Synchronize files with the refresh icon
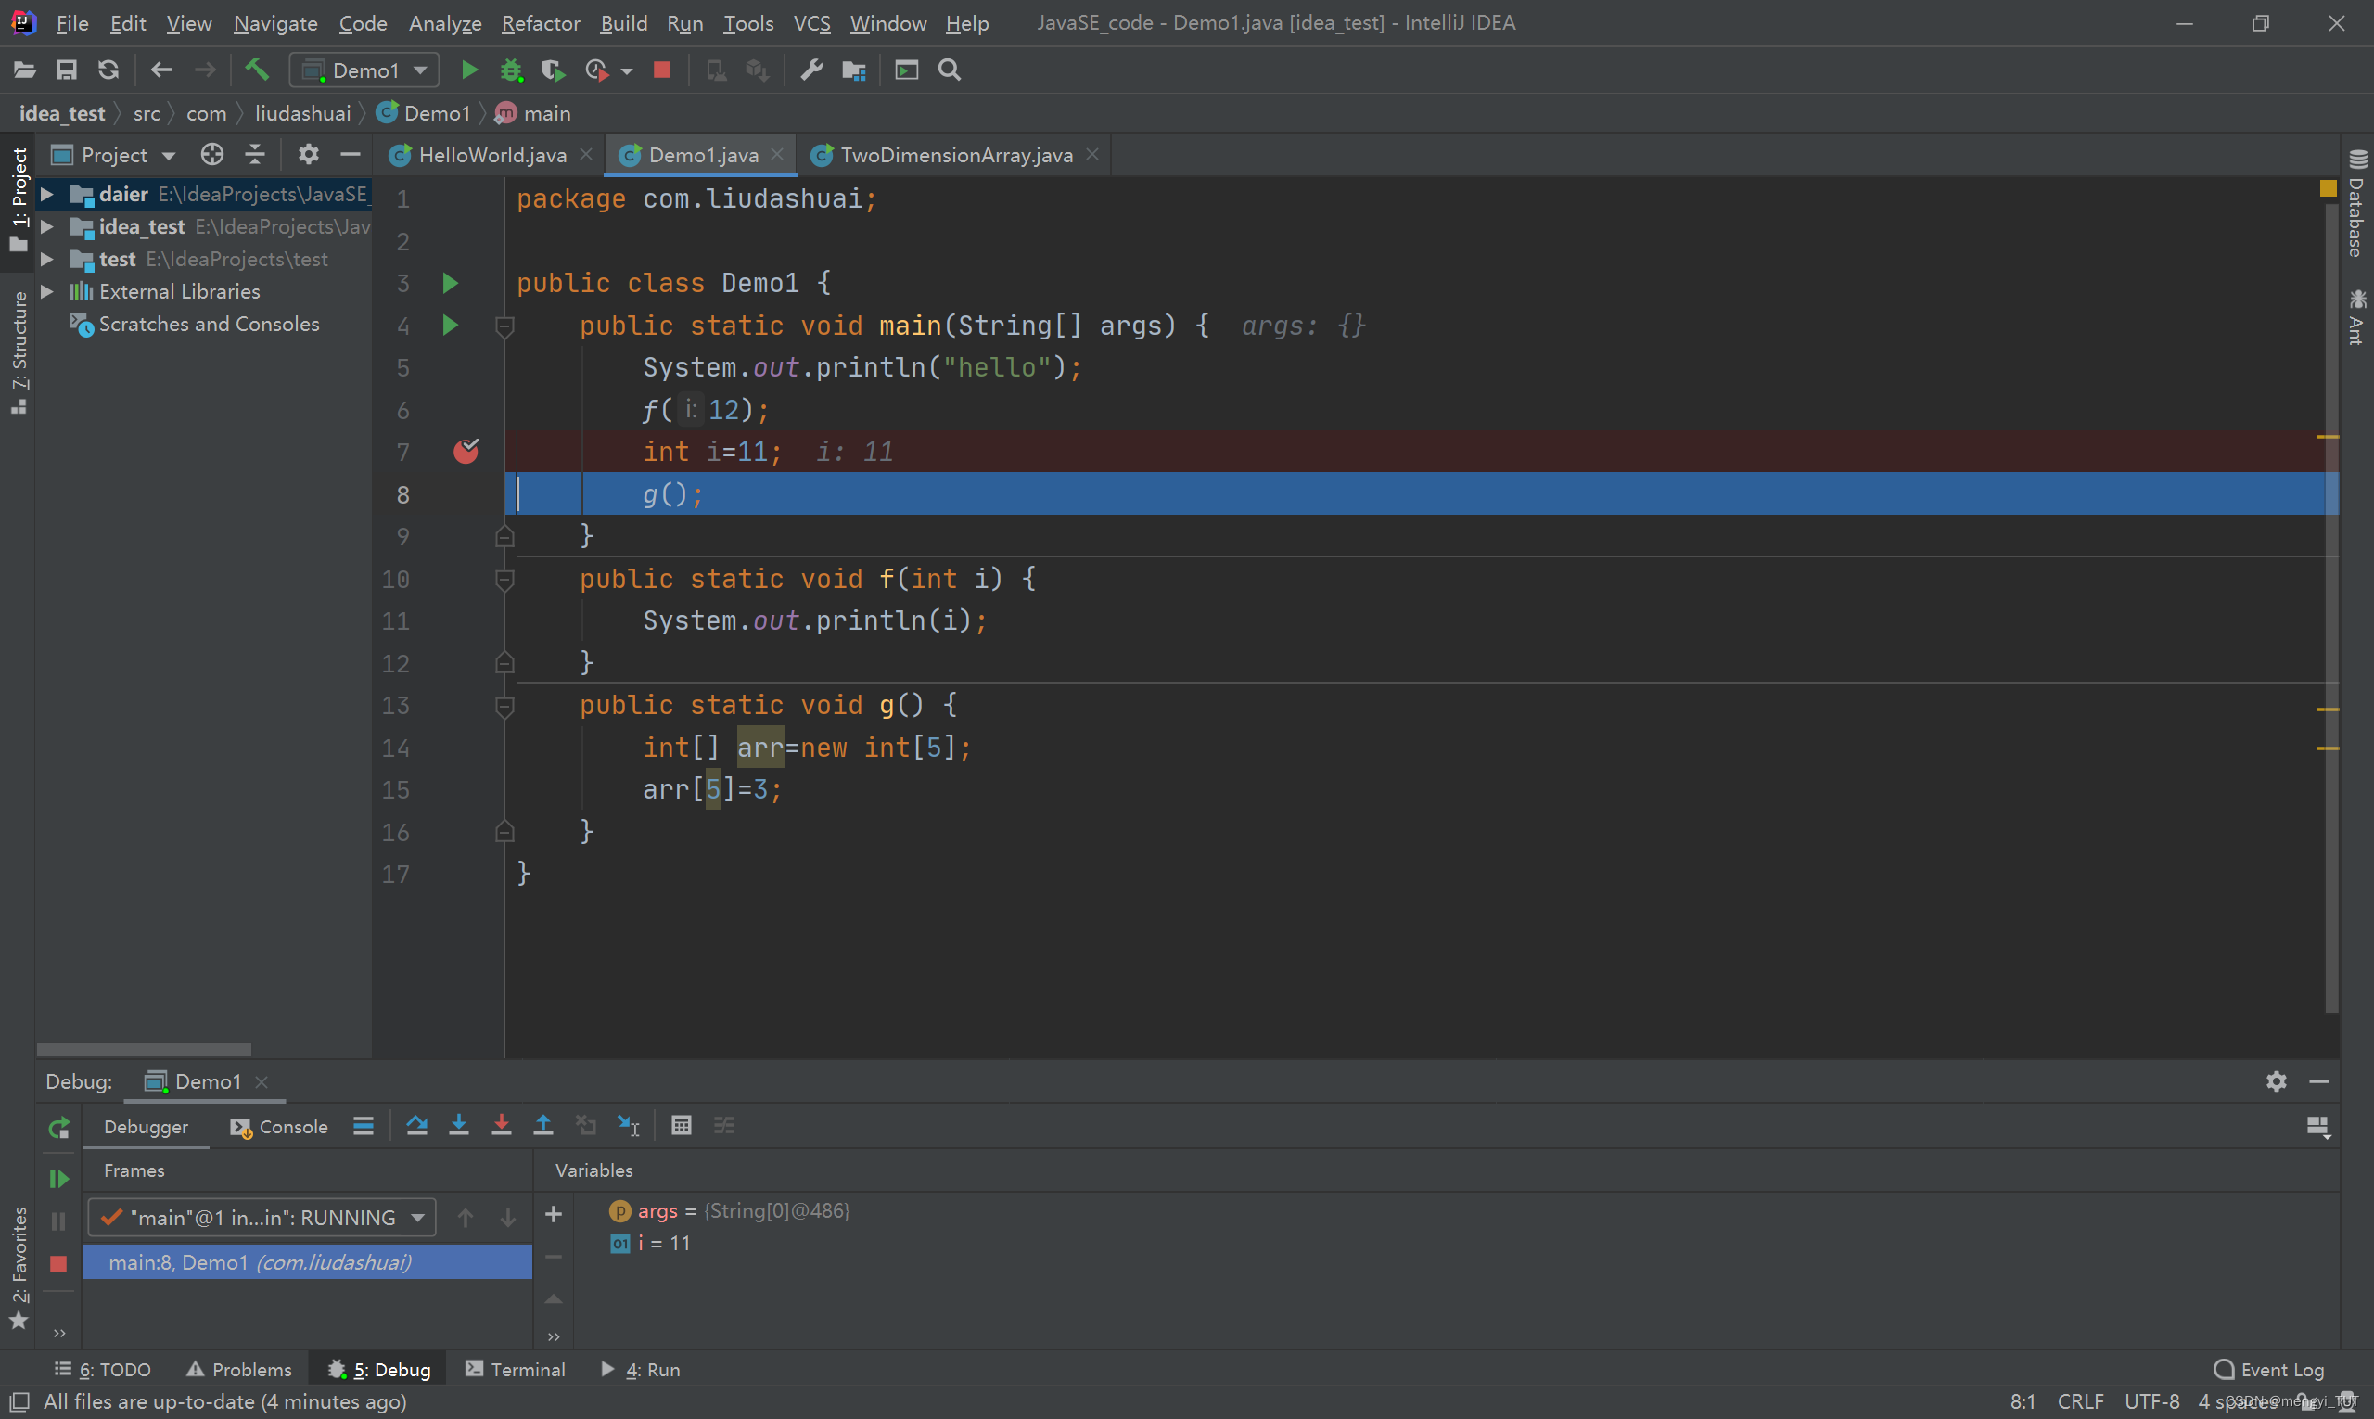 (108, 70)
